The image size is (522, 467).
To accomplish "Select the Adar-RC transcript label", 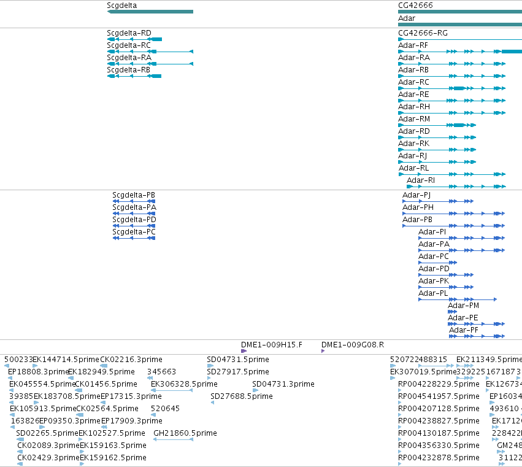I will point(413,82).
